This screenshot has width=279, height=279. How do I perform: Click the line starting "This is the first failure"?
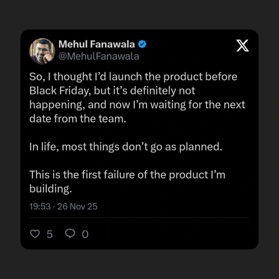click(127, 175)
